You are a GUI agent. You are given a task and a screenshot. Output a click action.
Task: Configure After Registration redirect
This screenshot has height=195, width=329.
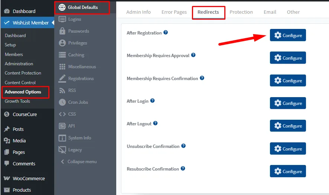(x=288, y=35)
